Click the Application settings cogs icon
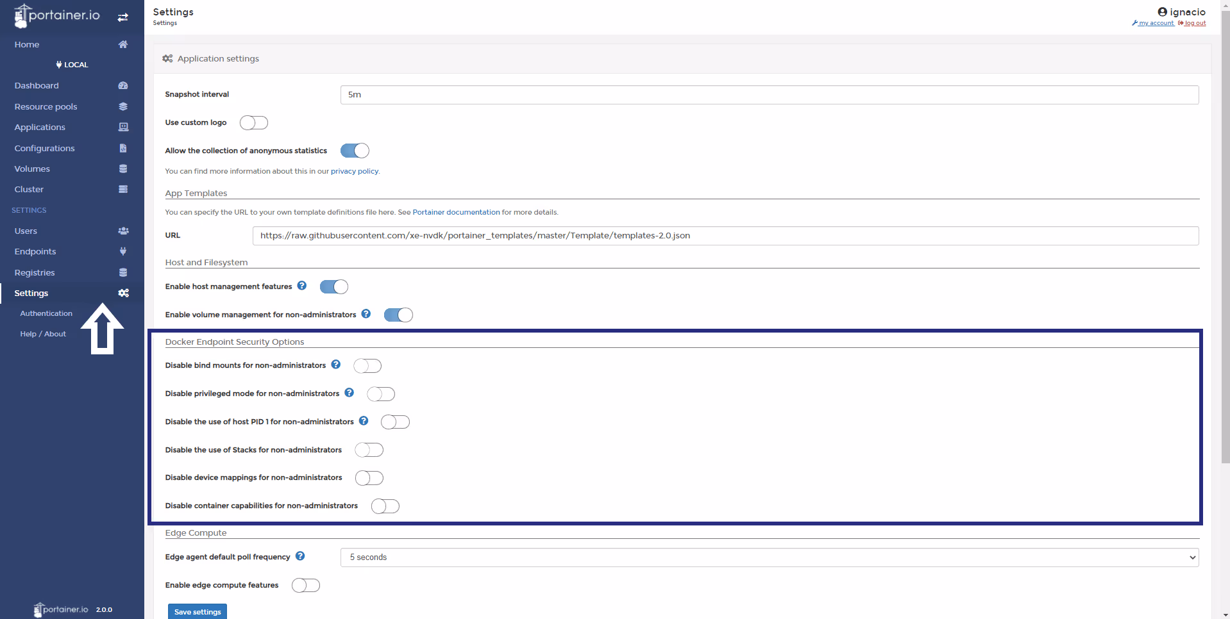The width and height of the screenshot is (1230, 619). [167, 58]
